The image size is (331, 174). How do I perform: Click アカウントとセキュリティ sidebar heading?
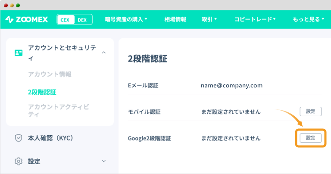coord(62,53)
